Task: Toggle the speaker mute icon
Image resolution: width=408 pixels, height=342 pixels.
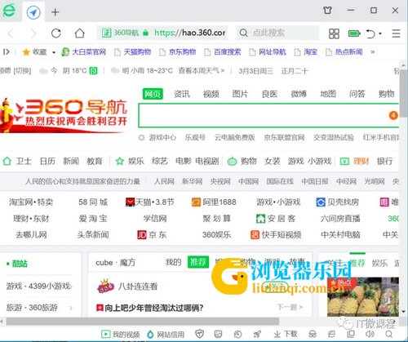Action: pos(370,334)
